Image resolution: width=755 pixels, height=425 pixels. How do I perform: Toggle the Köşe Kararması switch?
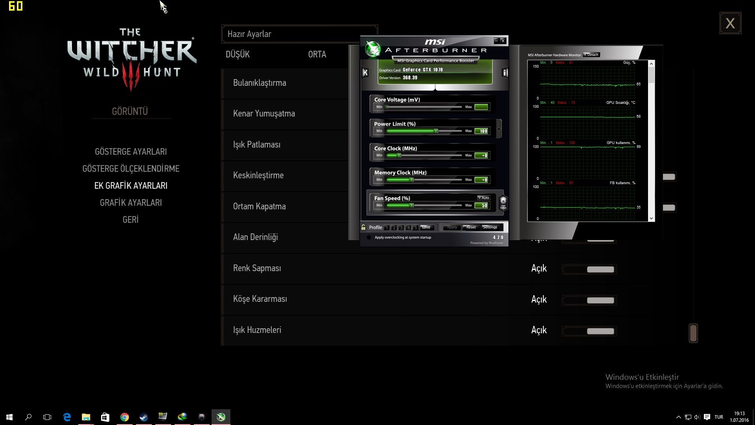[x=589, y=300]
